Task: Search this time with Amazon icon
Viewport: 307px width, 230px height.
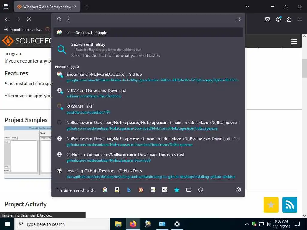Action: click(117, 190)
